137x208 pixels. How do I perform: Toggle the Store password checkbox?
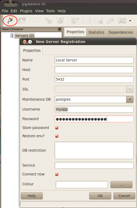pyautogui.click(x=57, y=128)
